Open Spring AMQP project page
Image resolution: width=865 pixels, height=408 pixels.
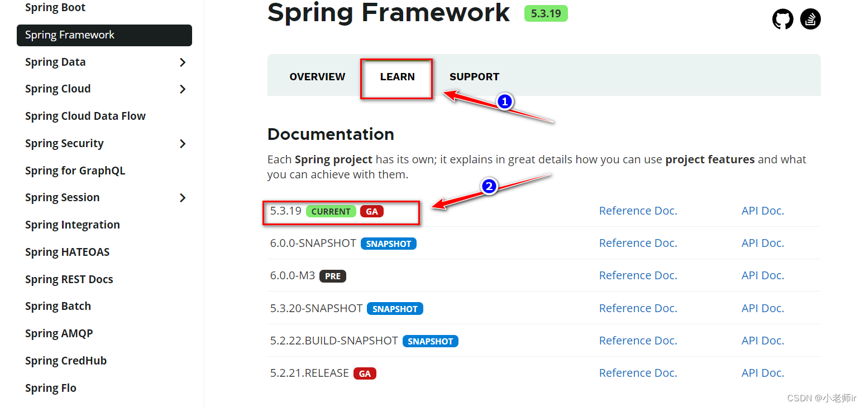(59, 333)
